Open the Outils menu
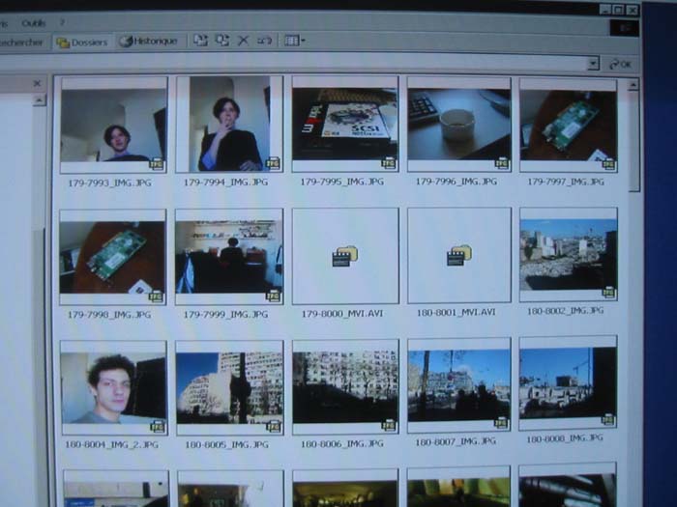This screenshot has height=507, width=677. click(34, 23)
